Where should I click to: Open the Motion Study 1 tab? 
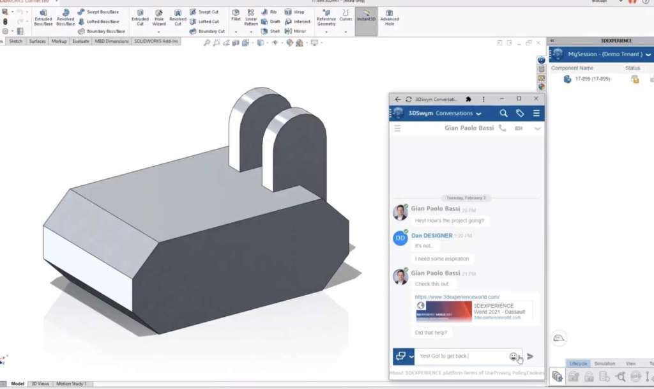72,384
